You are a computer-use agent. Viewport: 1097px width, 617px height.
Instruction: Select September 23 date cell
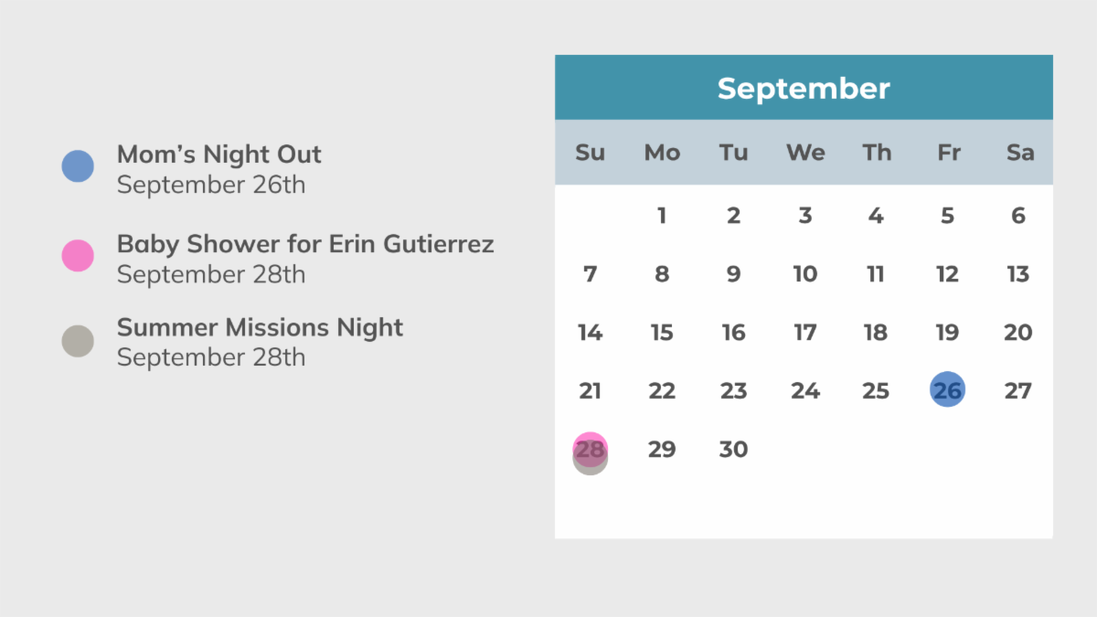733,391
